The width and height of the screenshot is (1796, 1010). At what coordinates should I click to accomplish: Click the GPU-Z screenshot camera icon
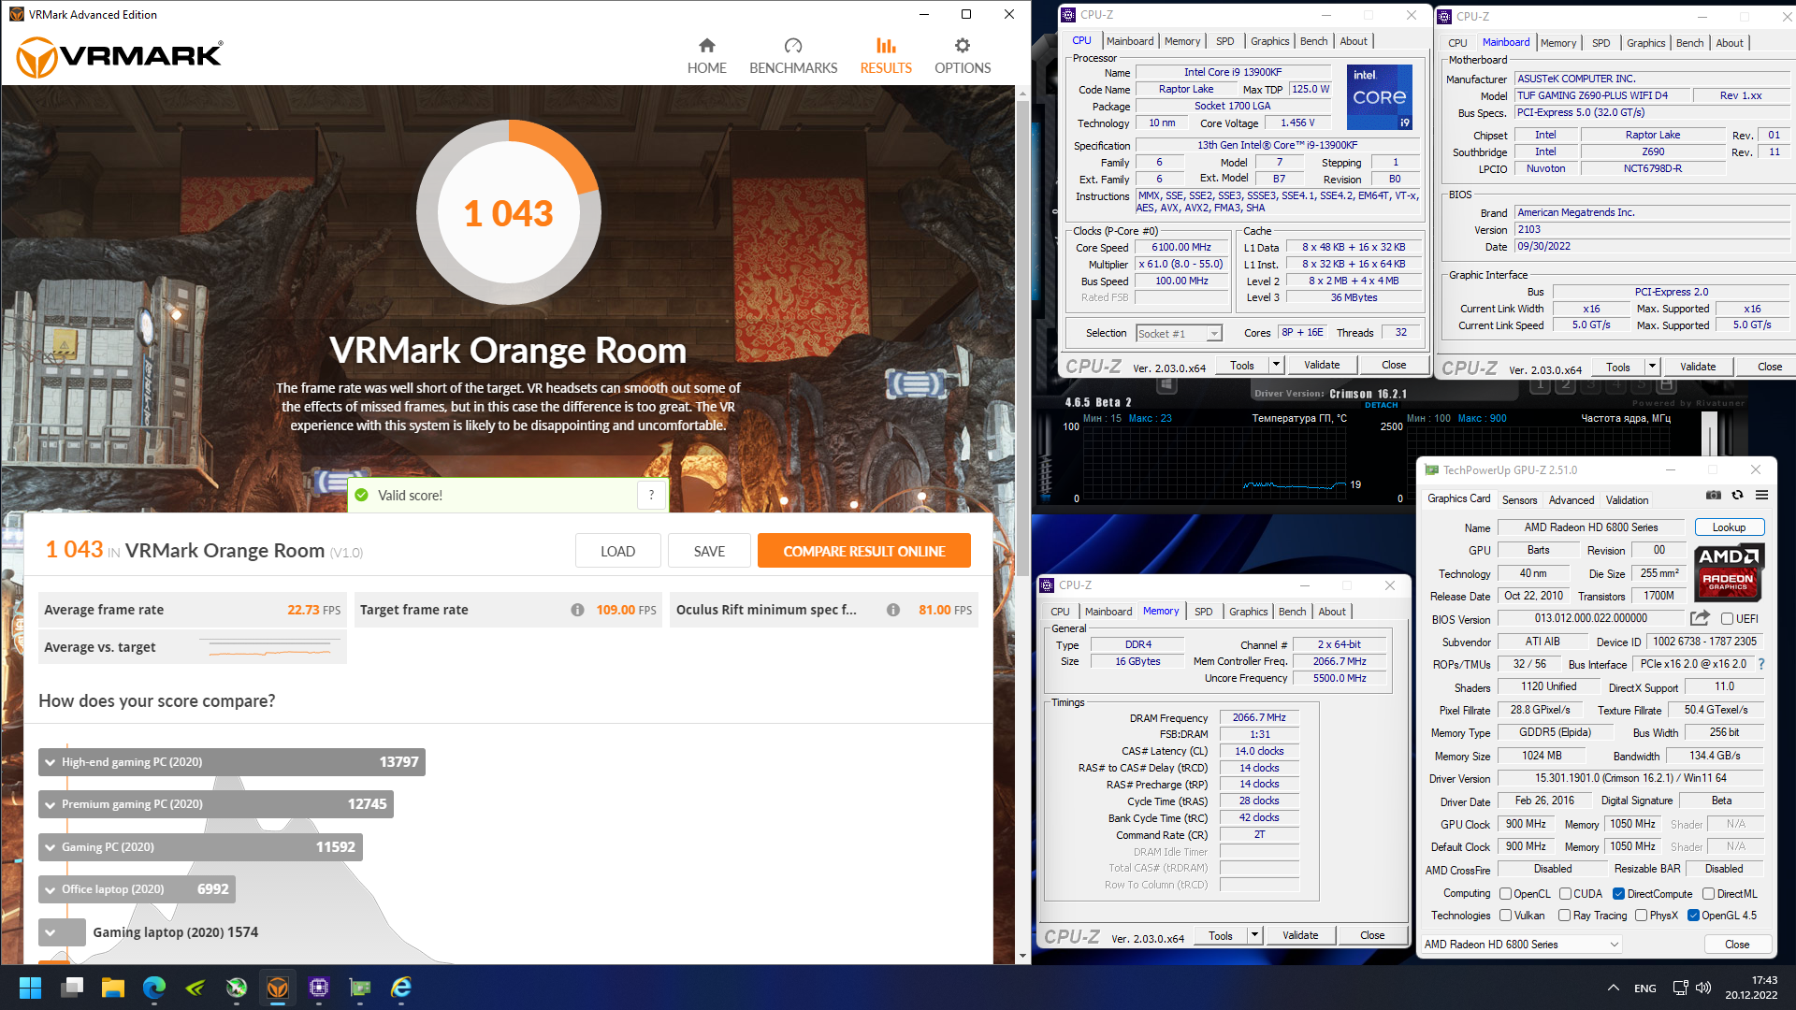pos(1714,496)
